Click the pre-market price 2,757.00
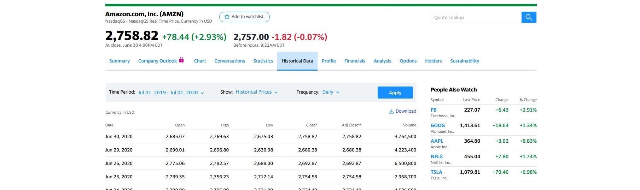Viewport: 640px width, 190px height. (251, 37)
